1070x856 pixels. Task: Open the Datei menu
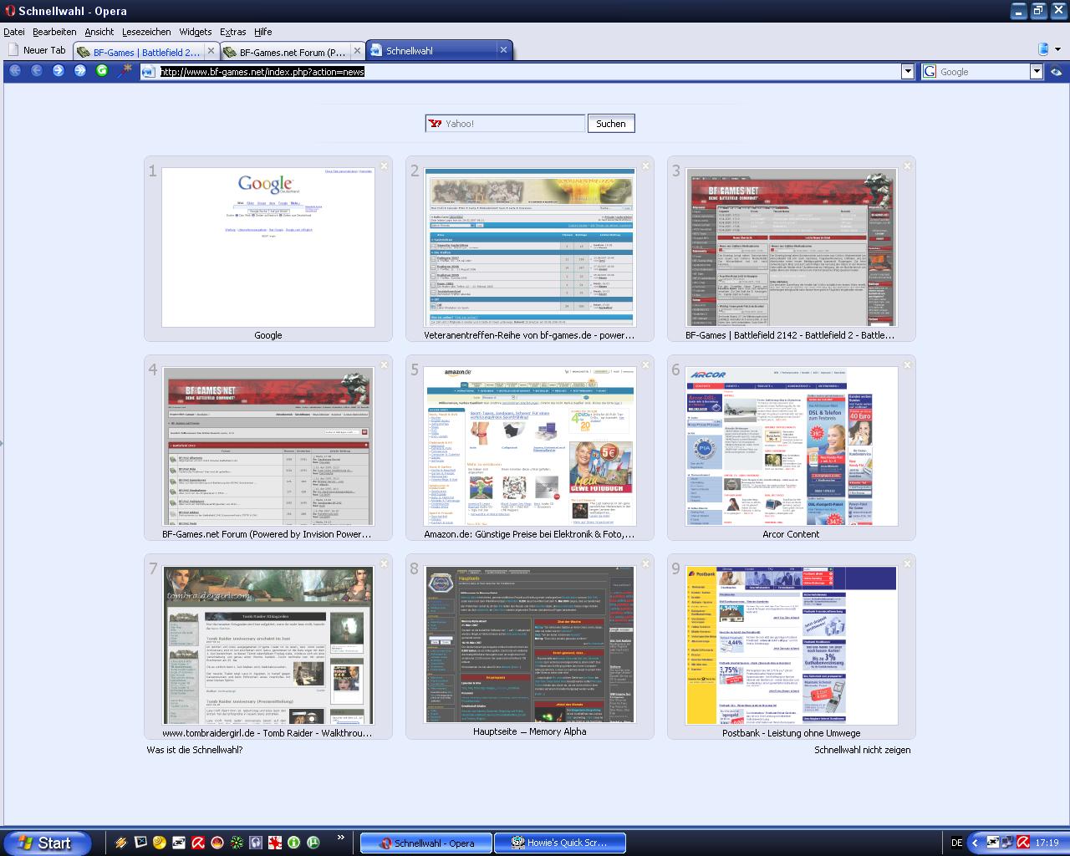tap(14, 32)
